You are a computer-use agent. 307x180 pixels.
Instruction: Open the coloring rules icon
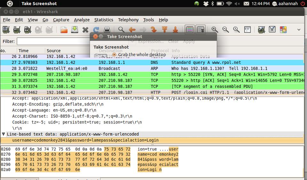point(283,30)
